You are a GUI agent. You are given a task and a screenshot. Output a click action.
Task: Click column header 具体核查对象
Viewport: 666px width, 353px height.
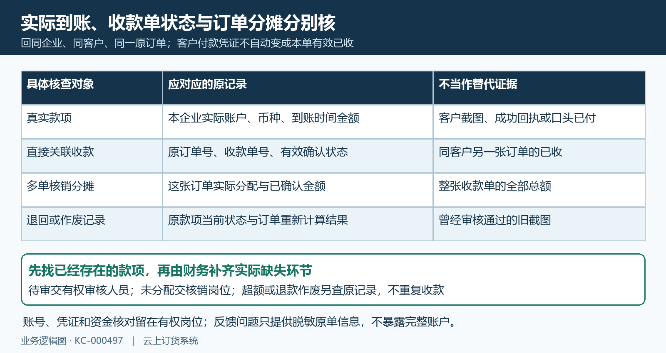(92, 88)
